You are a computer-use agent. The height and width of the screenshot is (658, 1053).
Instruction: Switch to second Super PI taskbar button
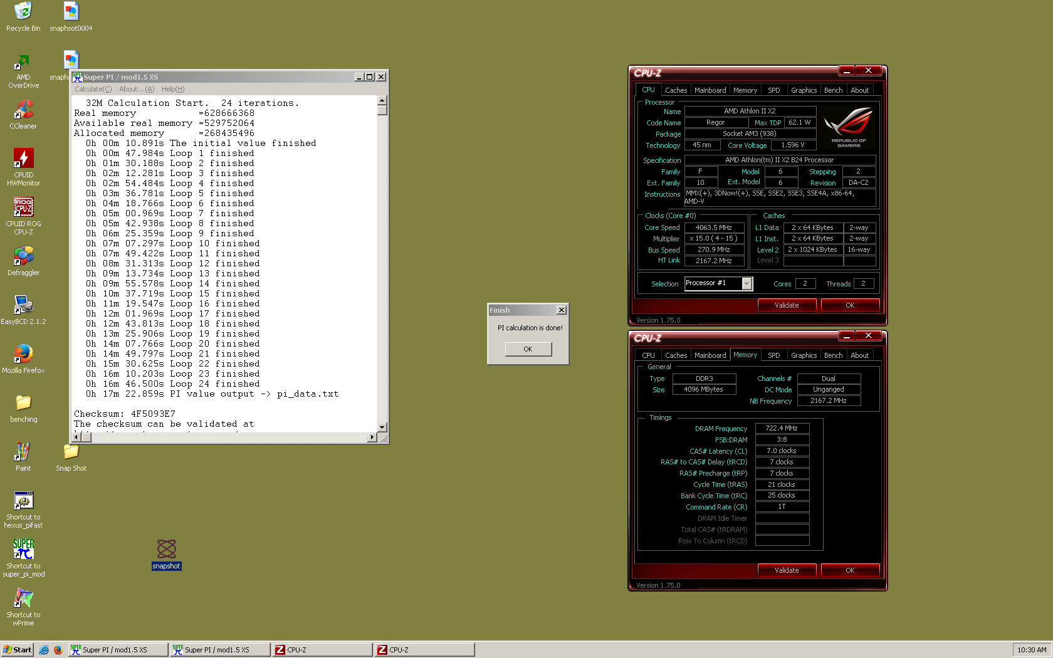[221, 650]
